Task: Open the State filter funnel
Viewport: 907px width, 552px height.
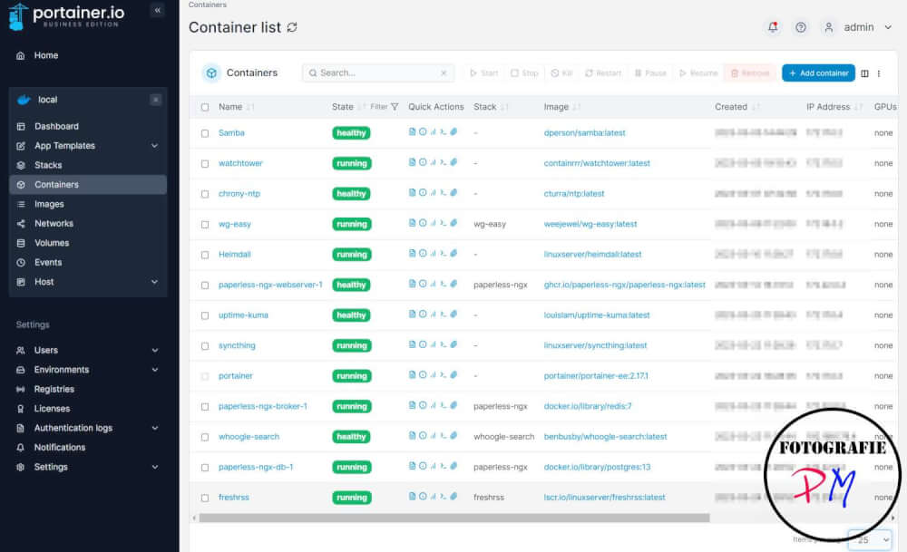Action: pos(395,107)
